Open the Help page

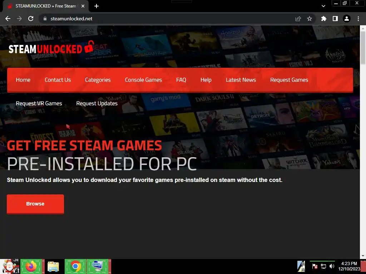[x=206, y=80]
